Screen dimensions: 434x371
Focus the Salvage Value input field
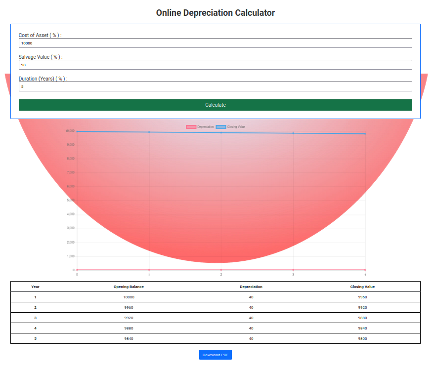[216, 65]
